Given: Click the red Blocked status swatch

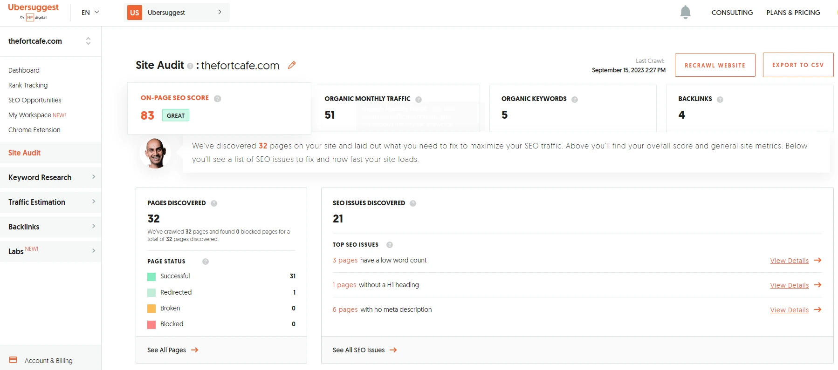Looking at the screenshot, I should coord(151,324).
